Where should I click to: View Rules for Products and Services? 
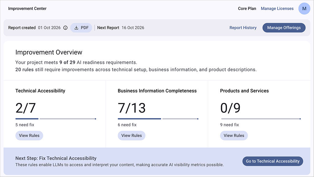[234, 136]
